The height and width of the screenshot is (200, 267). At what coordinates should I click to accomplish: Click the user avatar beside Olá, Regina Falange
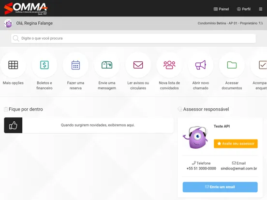tap(8, 23)
